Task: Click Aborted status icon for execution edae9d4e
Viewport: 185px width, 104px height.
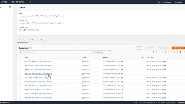Action: coord(83,98)
